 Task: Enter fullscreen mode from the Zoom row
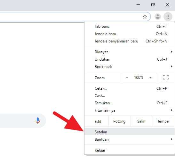click(166, 77)
